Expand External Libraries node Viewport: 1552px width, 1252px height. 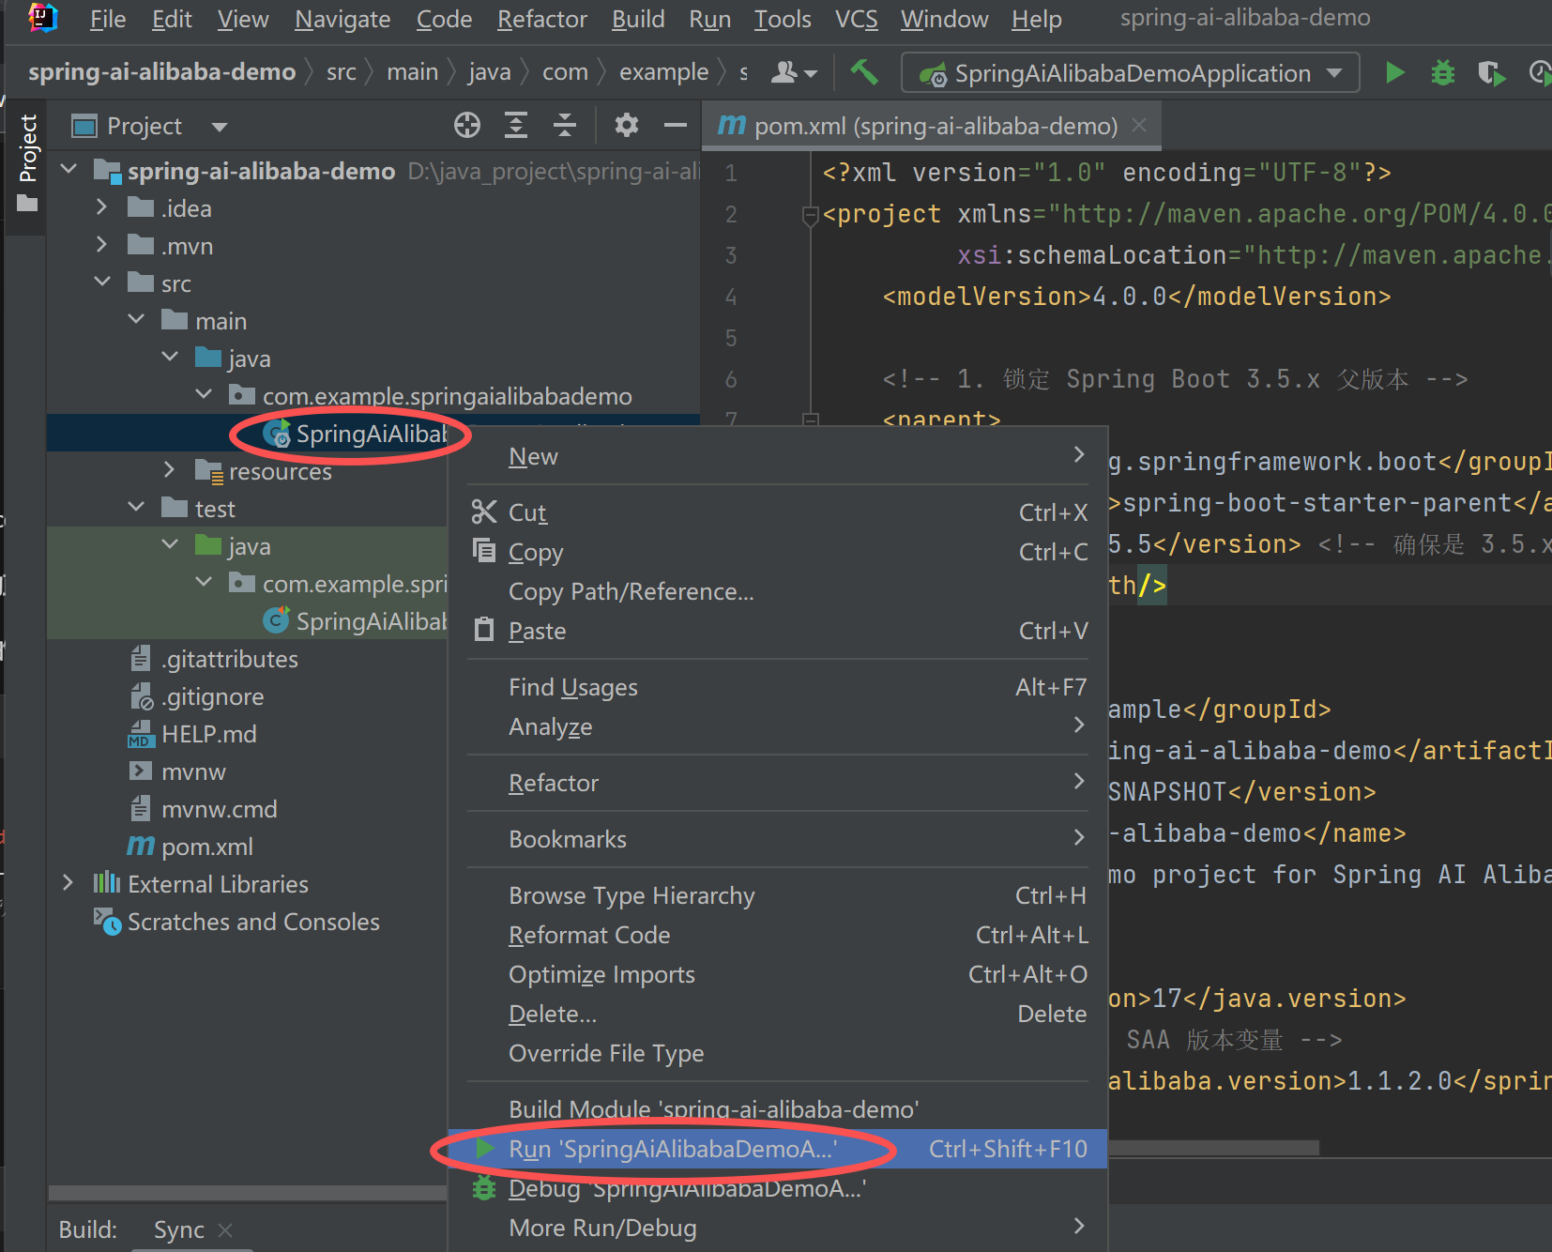[x=68, y=883]
